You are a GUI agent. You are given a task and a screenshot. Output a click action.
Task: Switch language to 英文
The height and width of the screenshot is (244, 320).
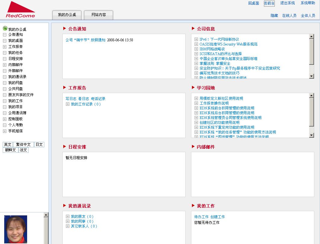pyautogui.click(x=8, y=145)
